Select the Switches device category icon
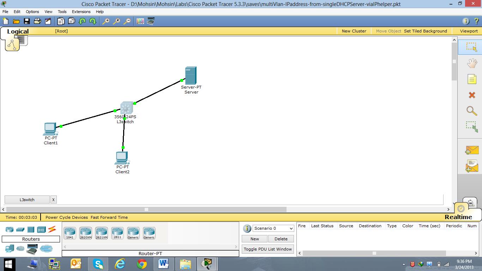Screen dimensions: 482x271 [x=20, y=230]
